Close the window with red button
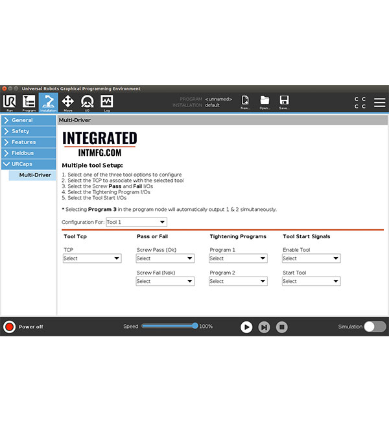This screenshot has height=422, width=389. coord(5,88)
